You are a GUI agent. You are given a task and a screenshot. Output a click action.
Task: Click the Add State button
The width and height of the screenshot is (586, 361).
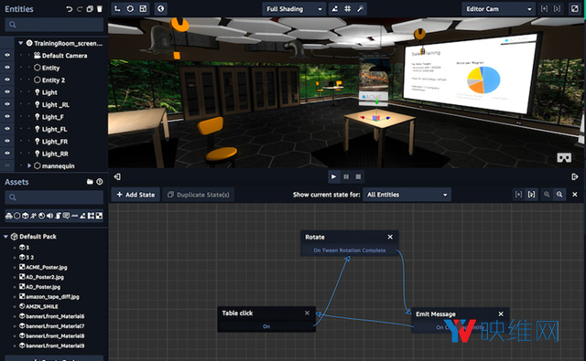pos(136,195)
